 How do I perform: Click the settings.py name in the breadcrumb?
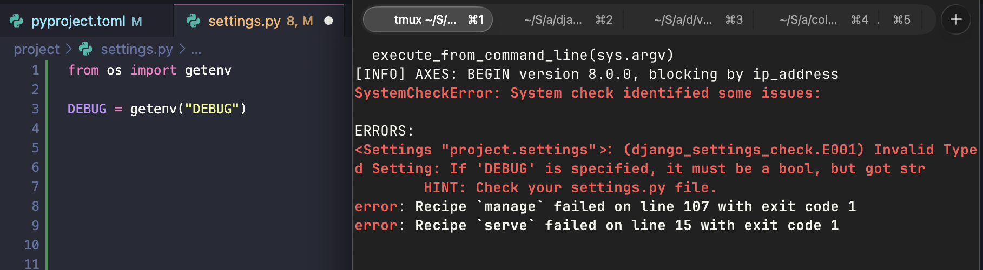click(x=136, y=49)
